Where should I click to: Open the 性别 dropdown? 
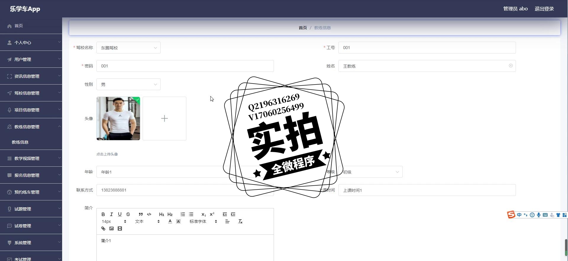tap(128, 84)
